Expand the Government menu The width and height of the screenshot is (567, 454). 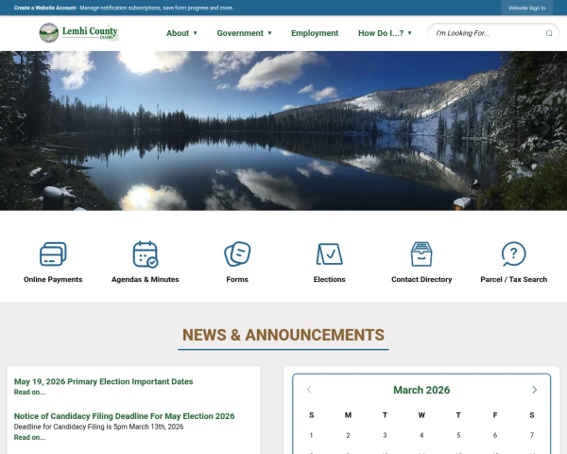(244, 33)
